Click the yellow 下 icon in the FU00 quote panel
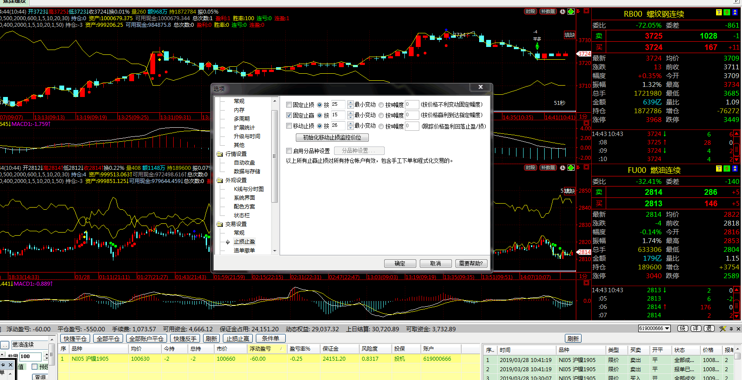742x380 pixels. pyautogui.click(x=719, y=168)
